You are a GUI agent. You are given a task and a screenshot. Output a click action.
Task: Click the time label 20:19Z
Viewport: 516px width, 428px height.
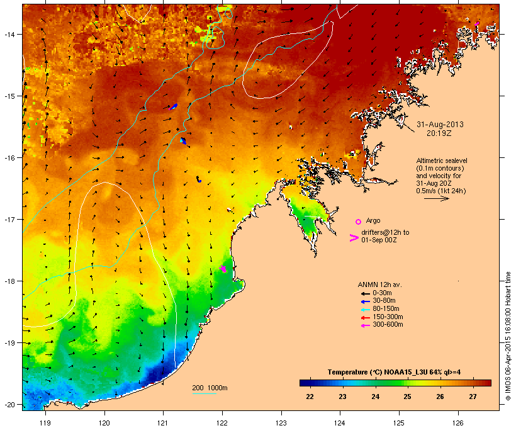[x=439, y=133]
